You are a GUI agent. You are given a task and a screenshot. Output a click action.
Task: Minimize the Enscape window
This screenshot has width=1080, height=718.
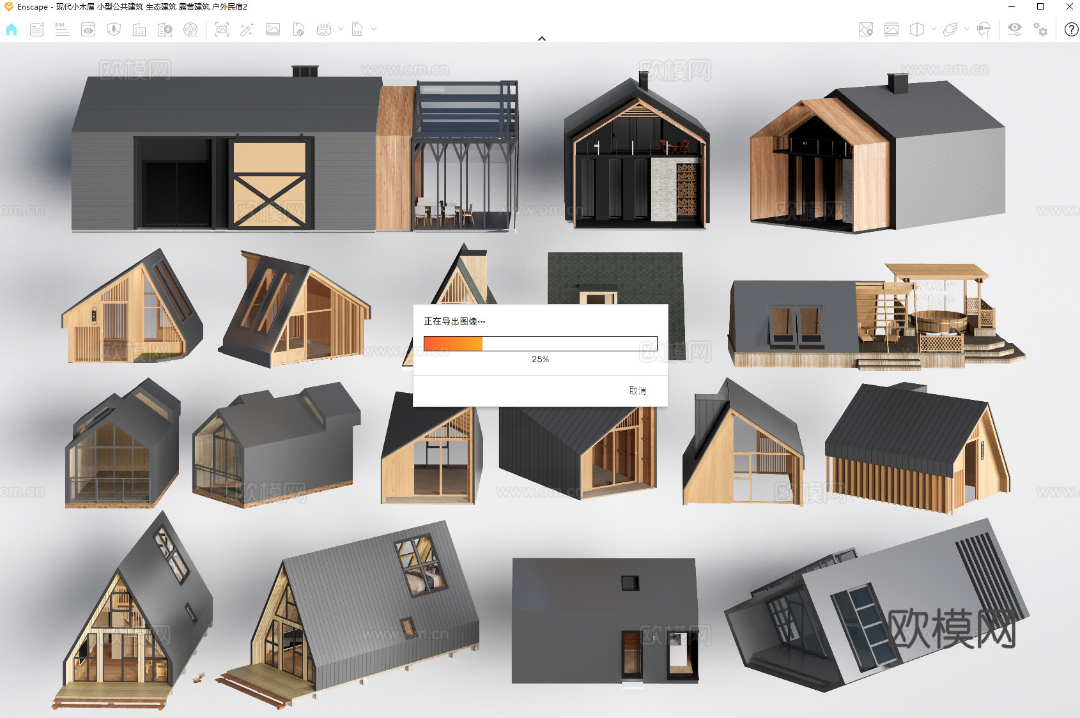pos(1012,7)
